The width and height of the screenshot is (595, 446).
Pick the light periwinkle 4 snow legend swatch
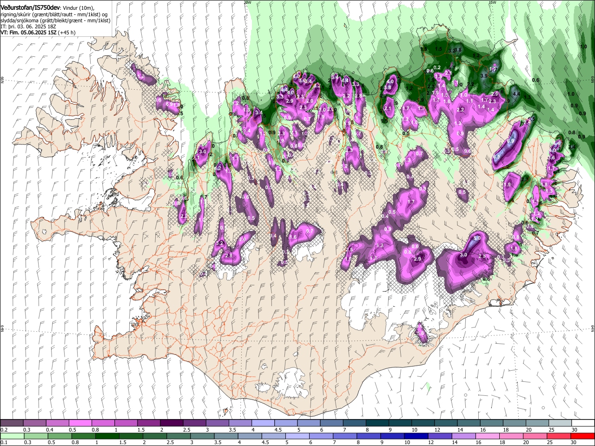point(263,423)
